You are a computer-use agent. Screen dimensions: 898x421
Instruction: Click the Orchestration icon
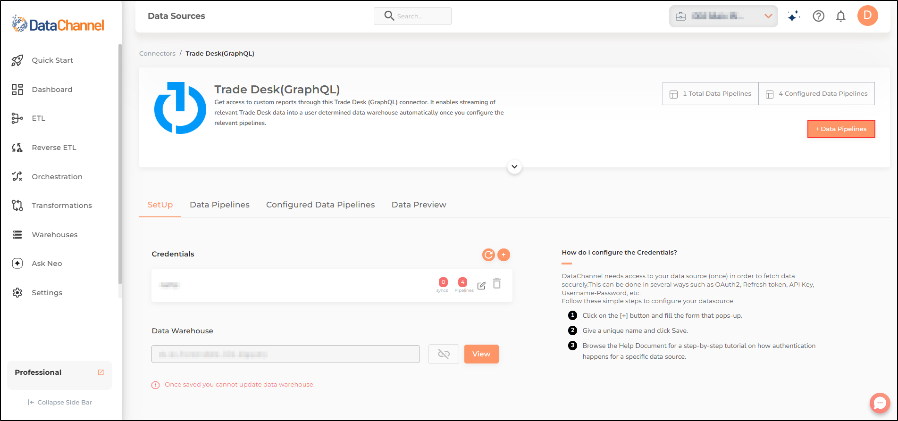tap(17, 177)
